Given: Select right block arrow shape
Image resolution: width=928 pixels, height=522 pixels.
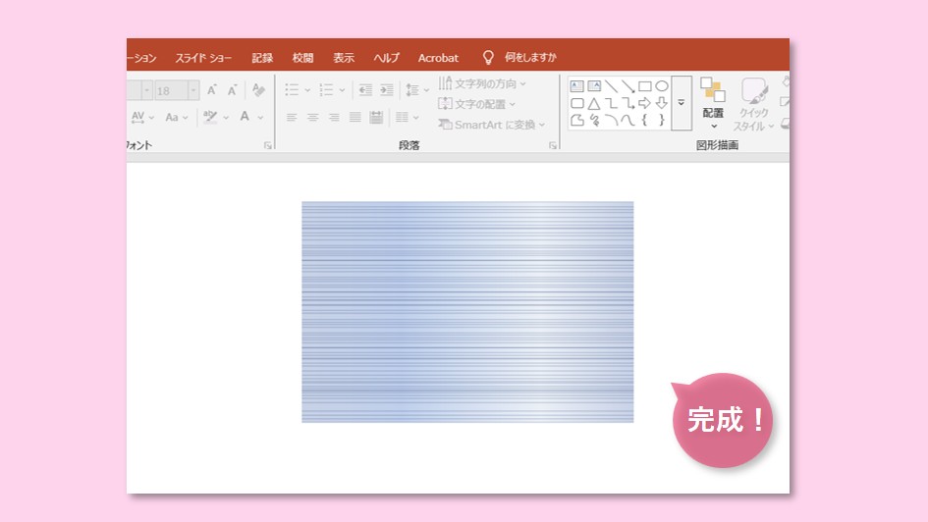Looking at the screenshot, I should (x=645, y=103).
